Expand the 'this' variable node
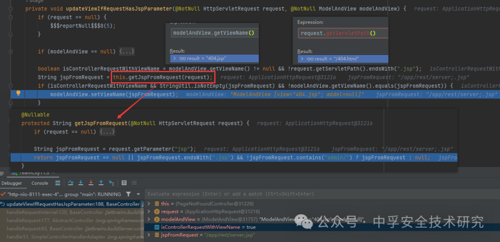This screenshot has width=500, height=242. [150, 204]
